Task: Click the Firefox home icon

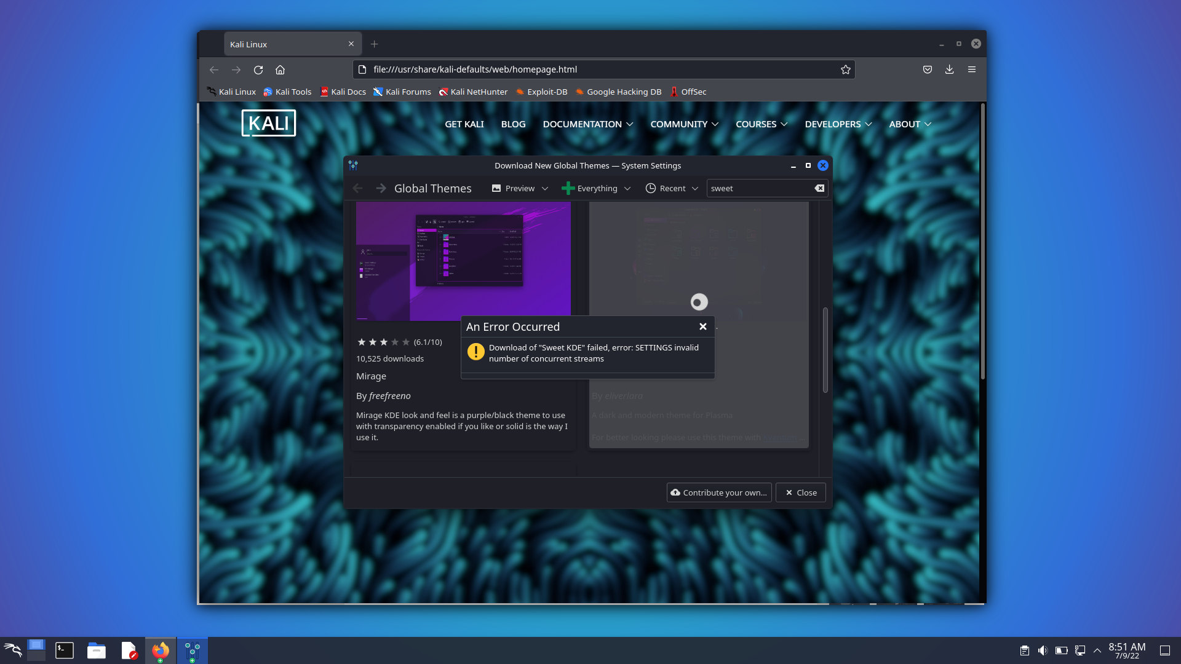Action: (x=280, y=69)
